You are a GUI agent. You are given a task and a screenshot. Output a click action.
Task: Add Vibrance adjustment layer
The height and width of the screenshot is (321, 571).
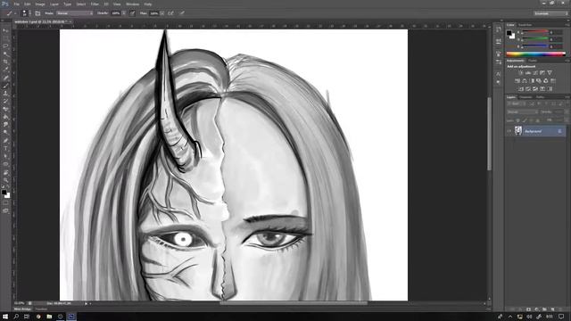pos(550,73)
